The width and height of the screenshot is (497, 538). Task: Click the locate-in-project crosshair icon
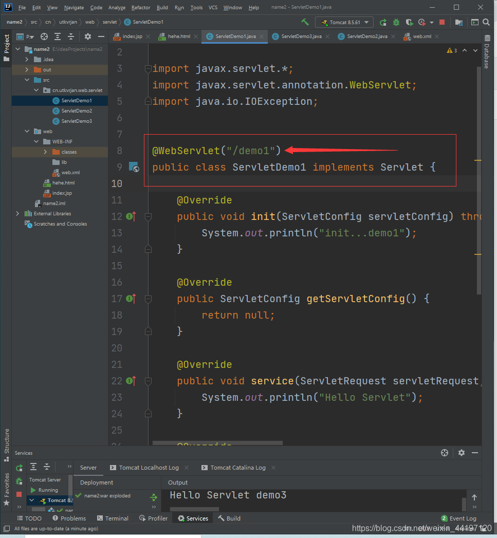[x=44, y=36]
